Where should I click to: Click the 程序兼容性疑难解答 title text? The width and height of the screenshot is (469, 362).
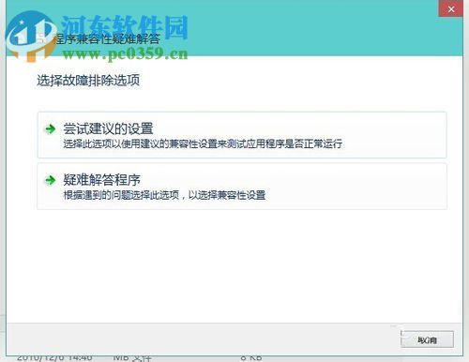click(x=106, y=39)
